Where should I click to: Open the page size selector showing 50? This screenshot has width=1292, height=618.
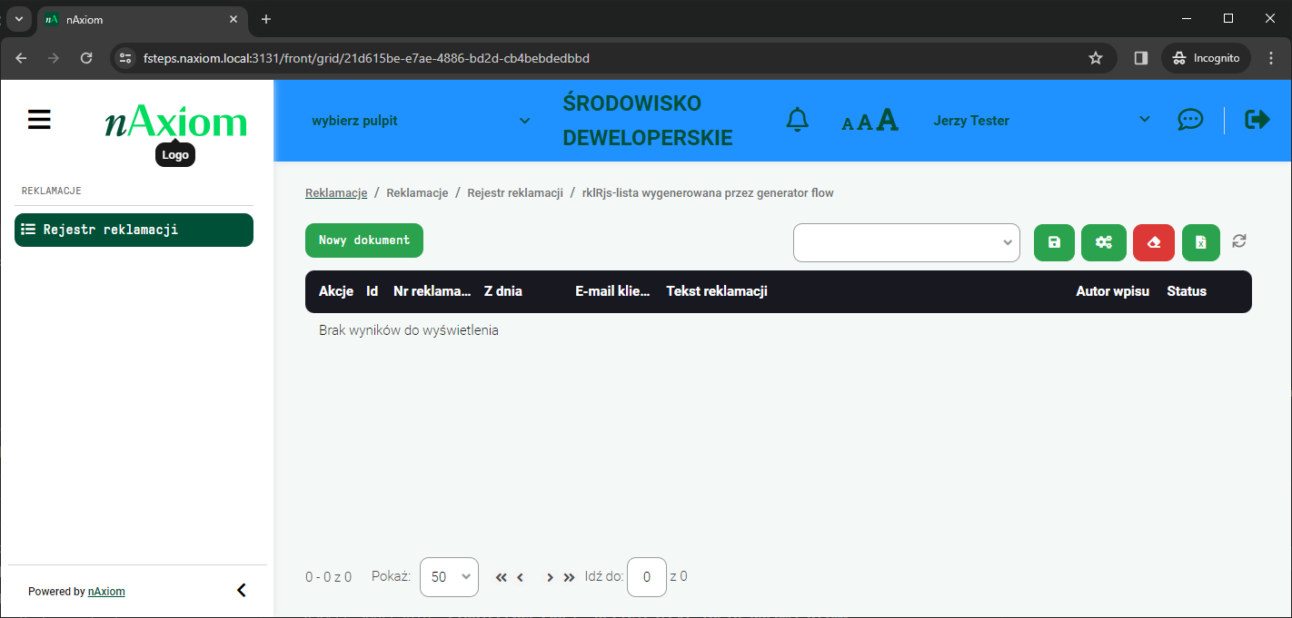point(449,577)
